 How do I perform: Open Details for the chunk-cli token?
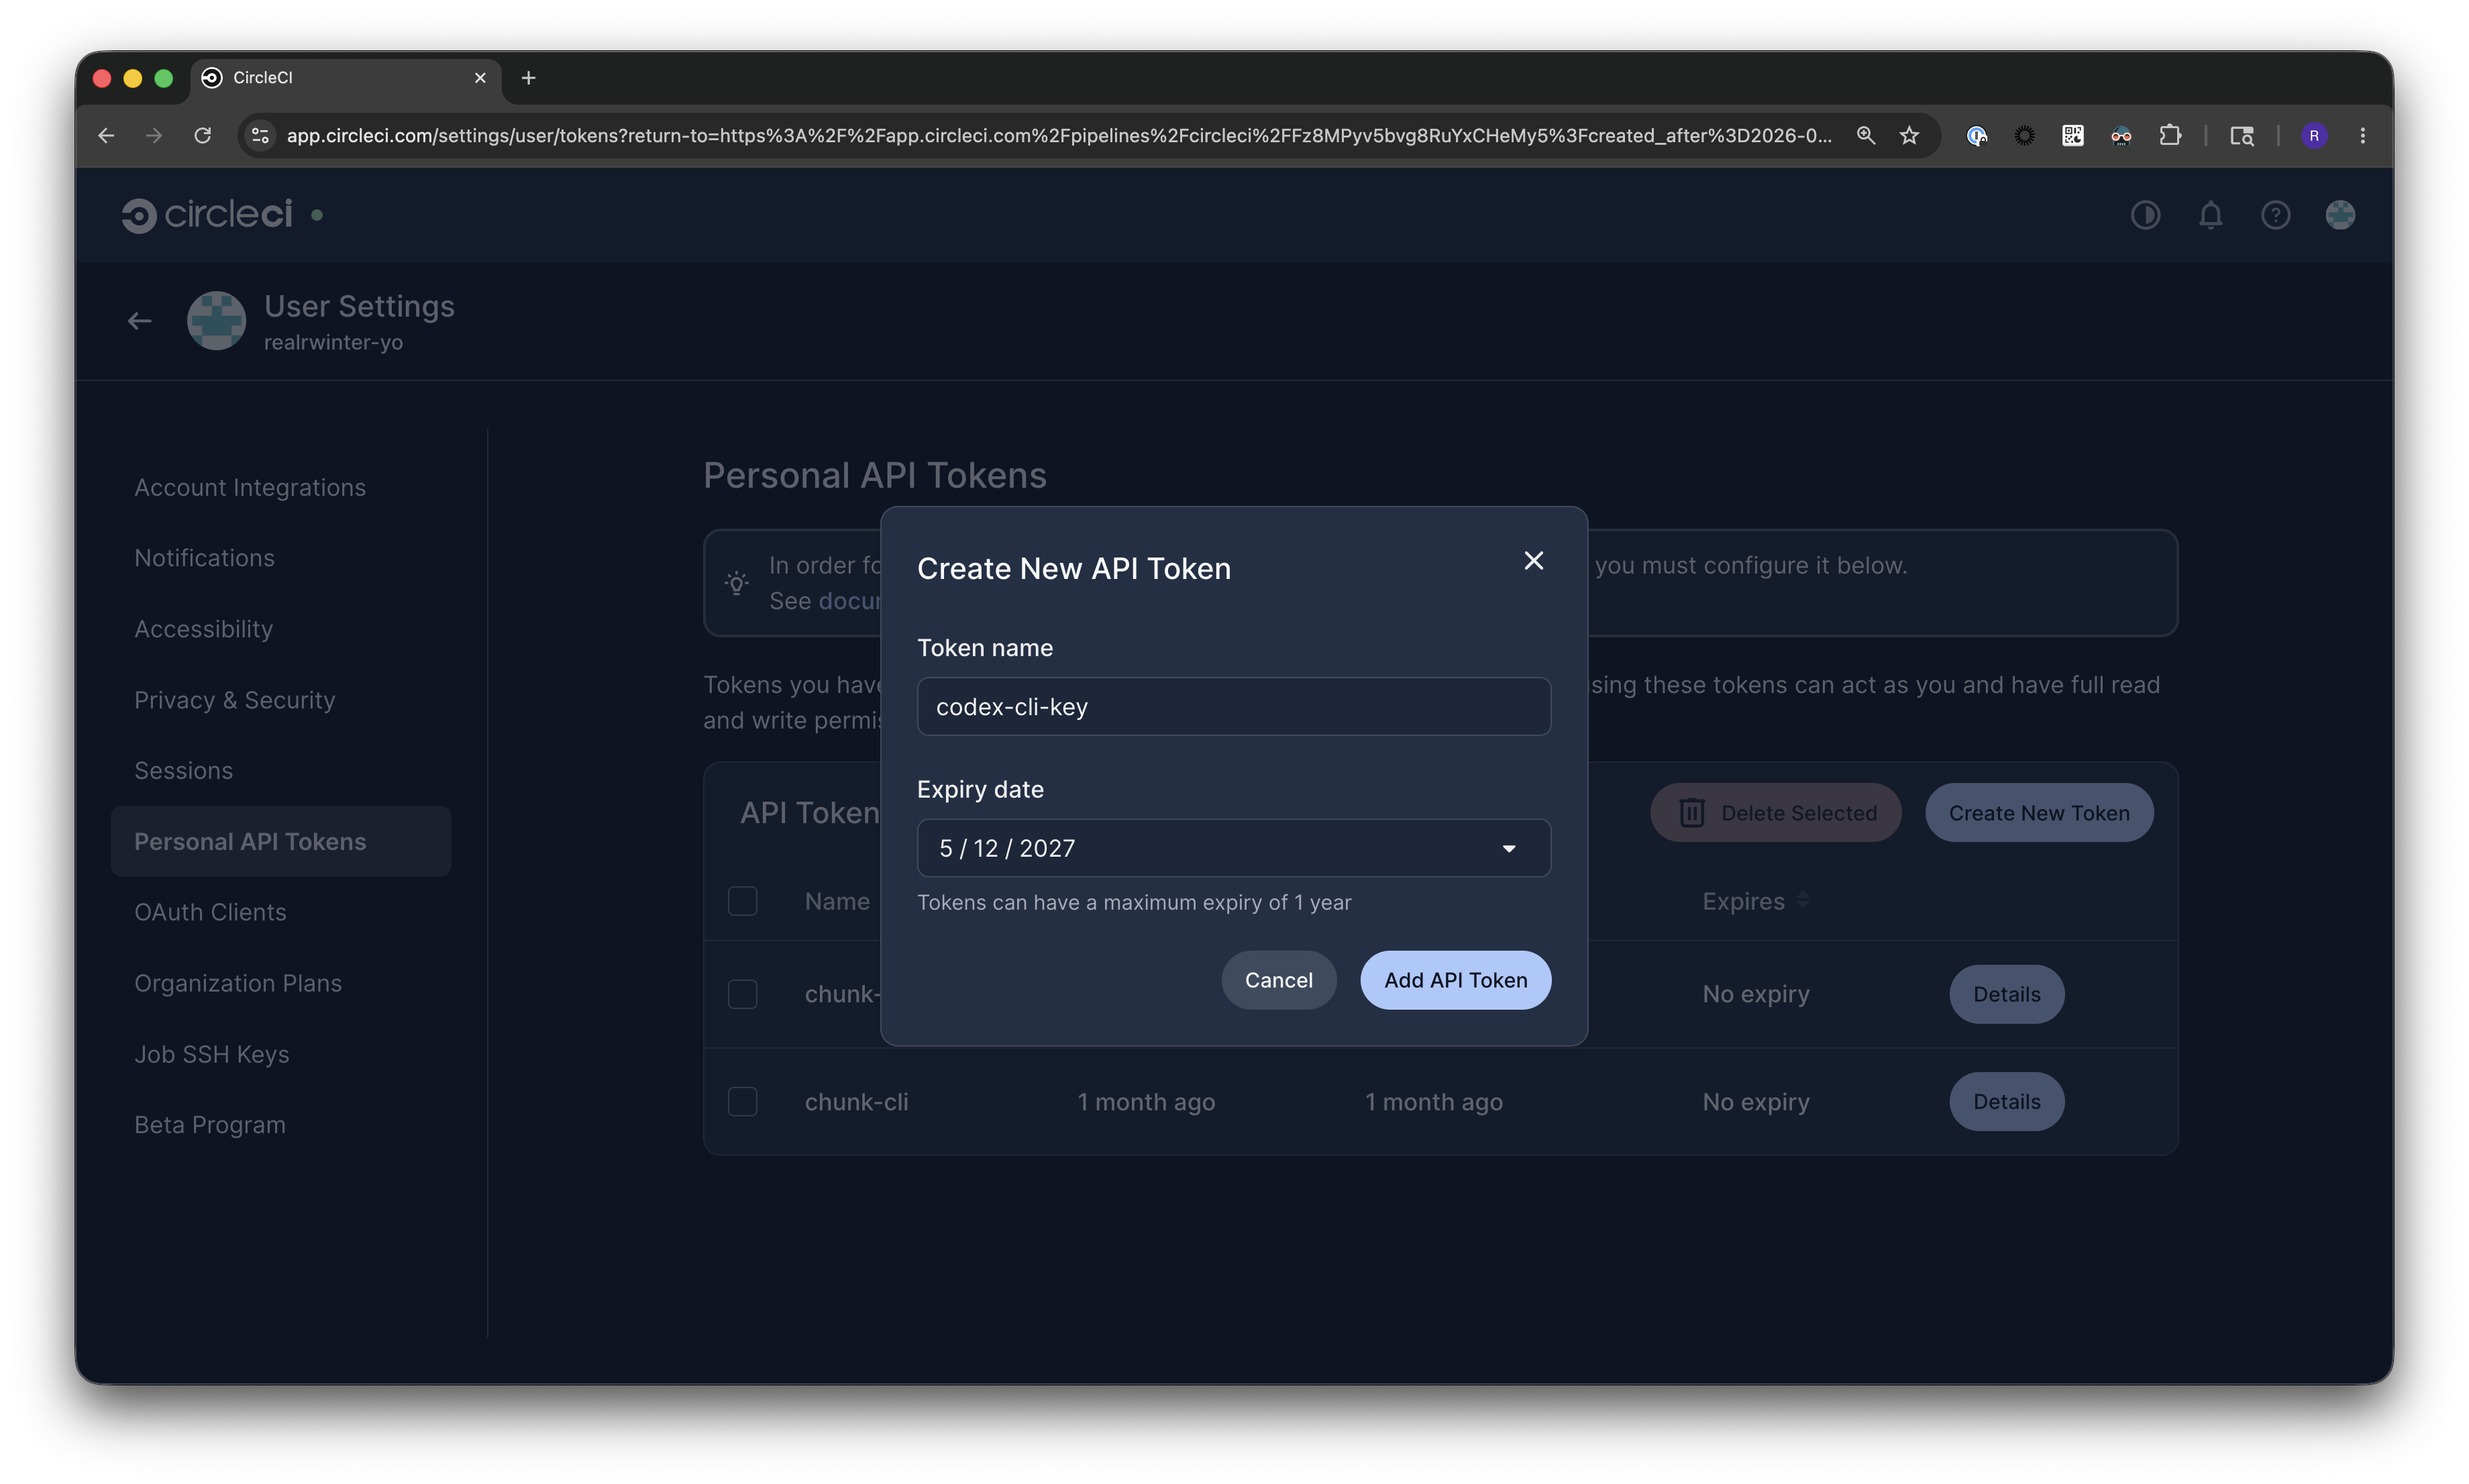point(2006,1102)
